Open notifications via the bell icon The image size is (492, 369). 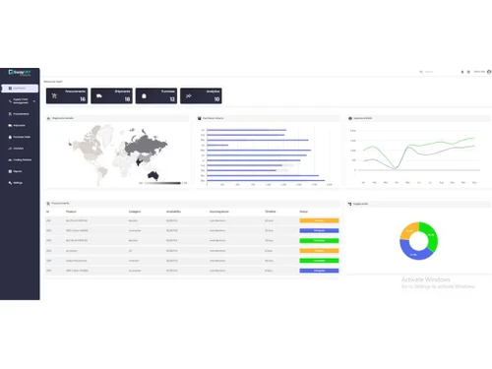[462, 72]
